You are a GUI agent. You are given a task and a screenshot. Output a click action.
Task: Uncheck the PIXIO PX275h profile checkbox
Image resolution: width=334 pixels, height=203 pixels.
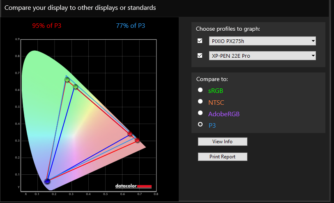pos(200,41)
